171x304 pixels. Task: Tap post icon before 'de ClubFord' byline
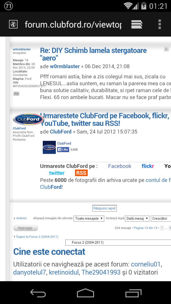(x=41, y=132)
